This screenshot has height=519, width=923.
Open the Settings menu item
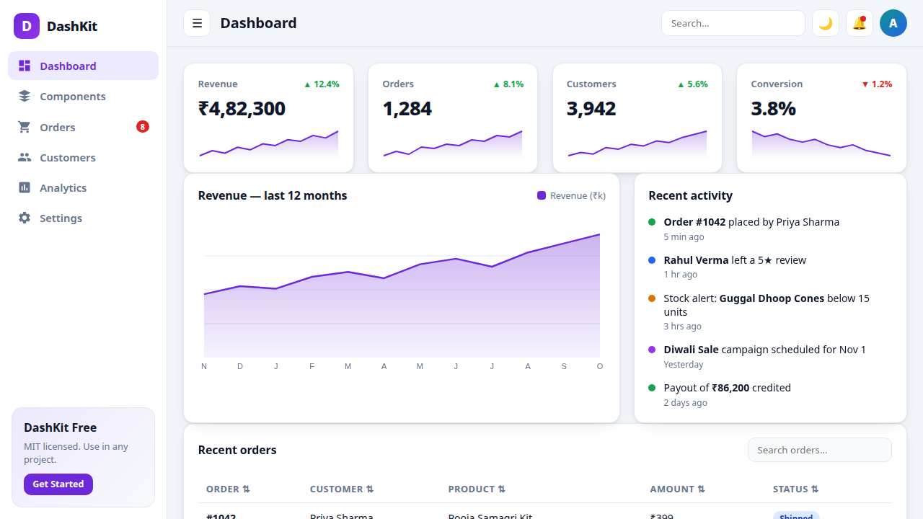pos(83,218)
